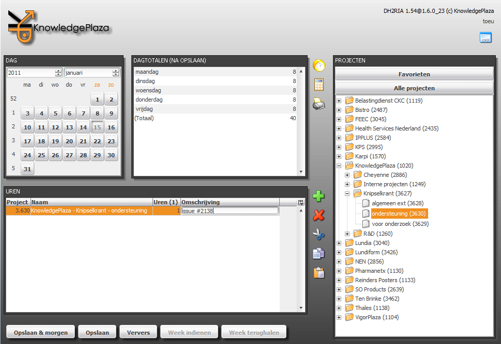Expand the VigorPlaza (1104) node
The image size is (501, 344).
pyautogui.click(x=339, y=317)
